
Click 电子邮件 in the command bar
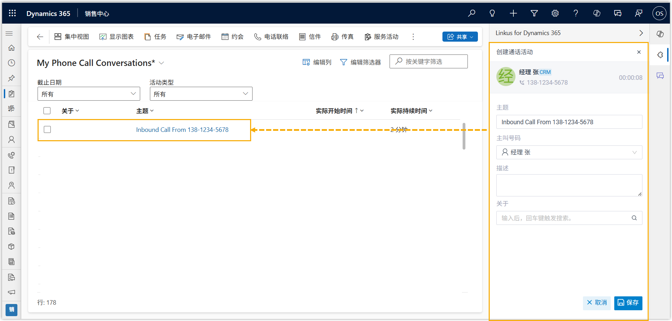(194, 37)
